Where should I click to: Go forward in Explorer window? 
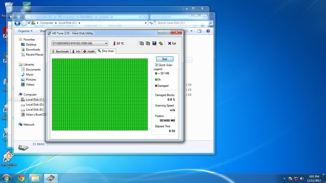click(24, 23)
